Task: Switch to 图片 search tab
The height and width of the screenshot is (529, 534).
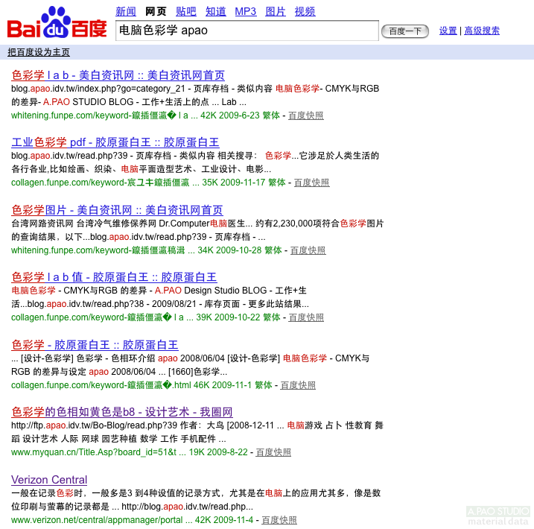Action: 275,12
